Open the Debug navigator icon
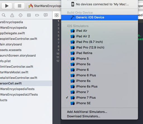 29,15
